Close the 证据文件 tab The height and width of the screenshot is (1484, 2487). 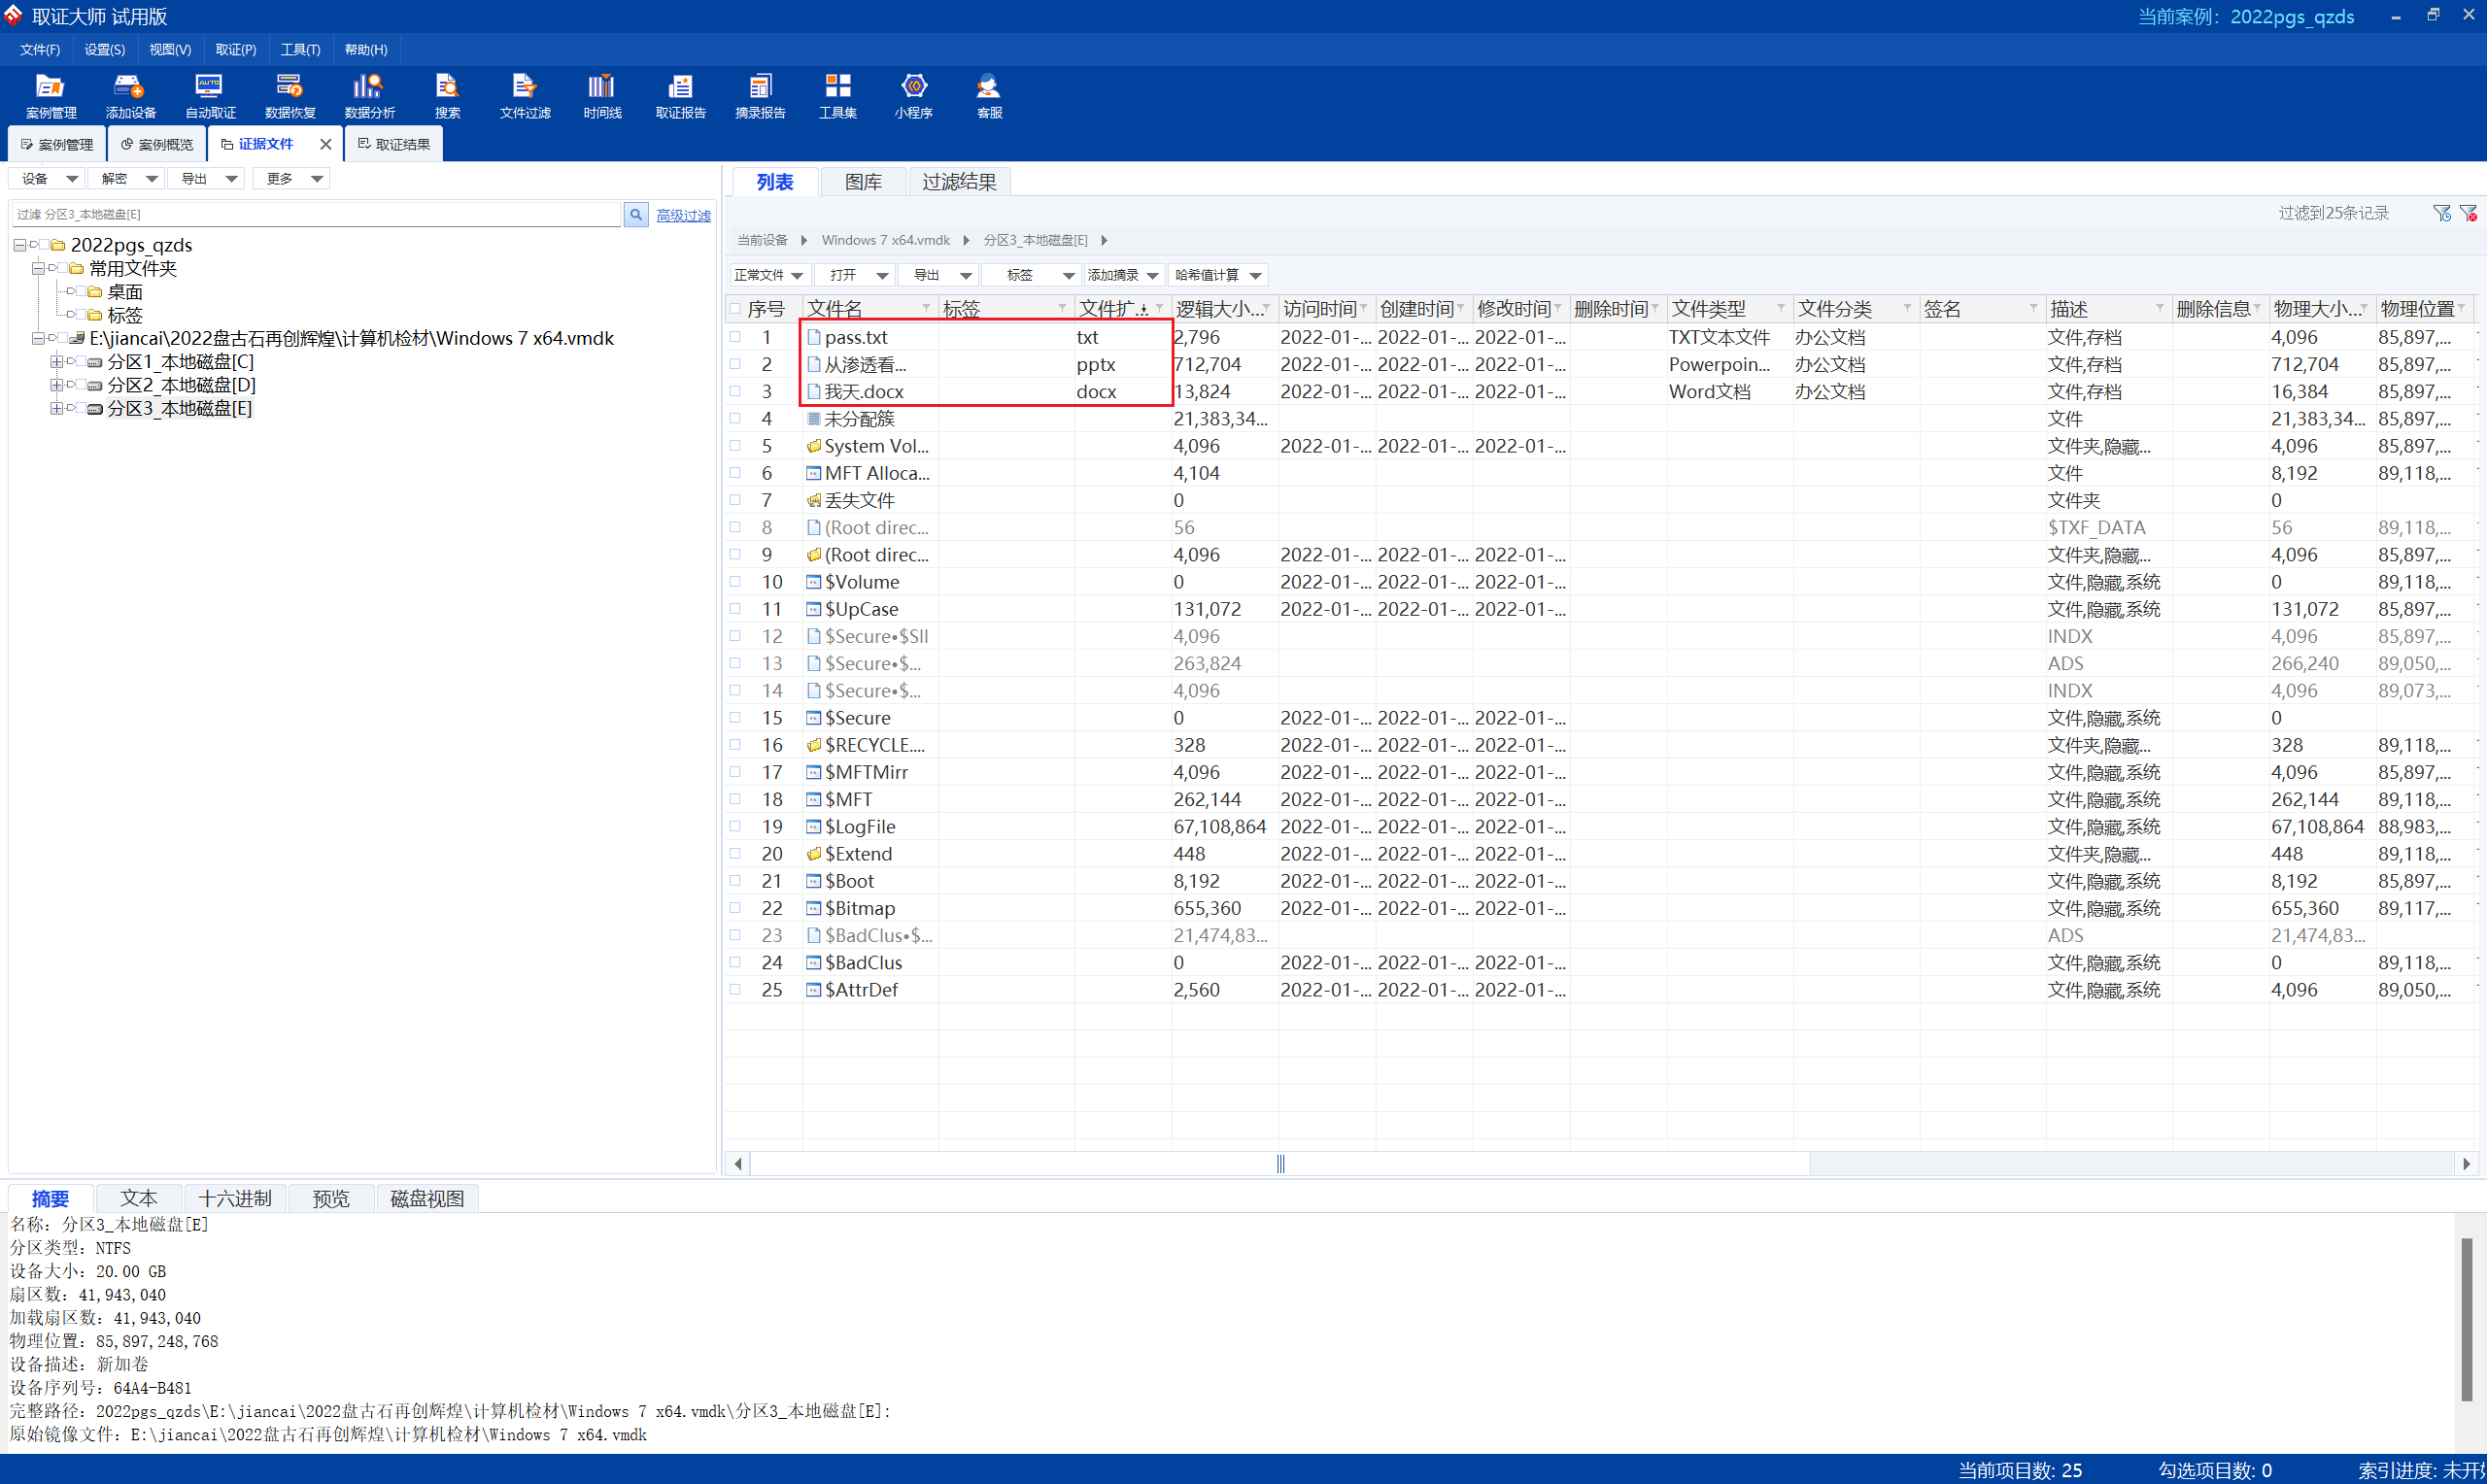(x=325, y=144)
